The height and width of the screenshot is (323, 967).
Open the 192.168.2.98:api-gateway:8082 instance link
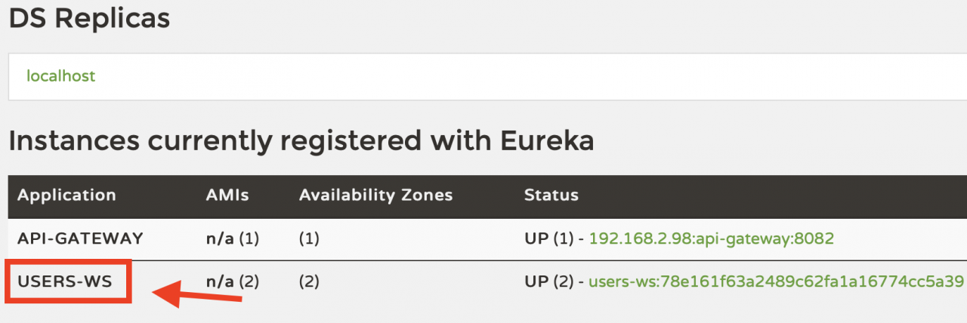coord(711,239)
